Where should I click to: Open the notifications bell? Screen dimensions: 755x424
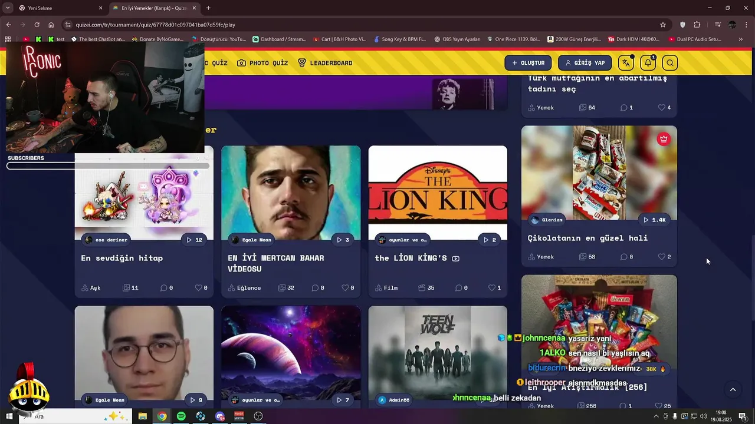tap(648, 63)
